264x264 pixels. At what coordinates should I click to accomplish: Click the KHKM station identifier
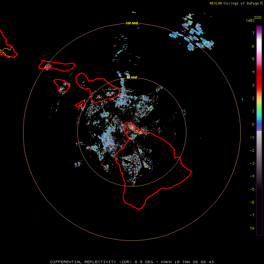pyautogui.click(x=166, y=262)
